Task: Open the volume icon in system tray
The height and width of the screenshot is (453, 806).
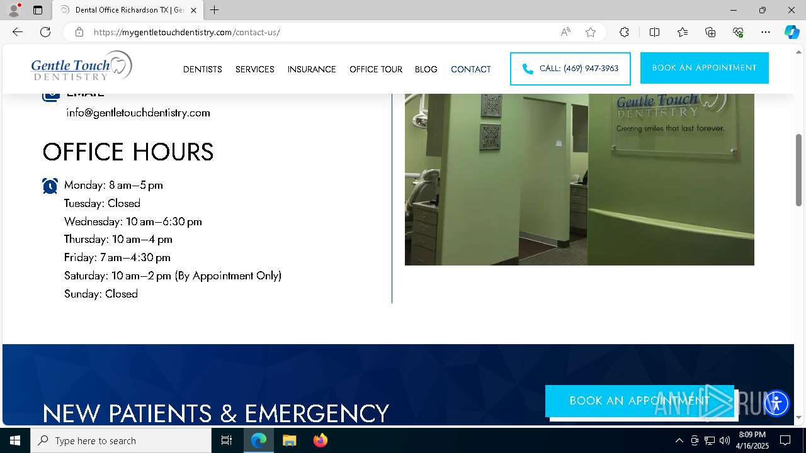Action: (725, 440)
